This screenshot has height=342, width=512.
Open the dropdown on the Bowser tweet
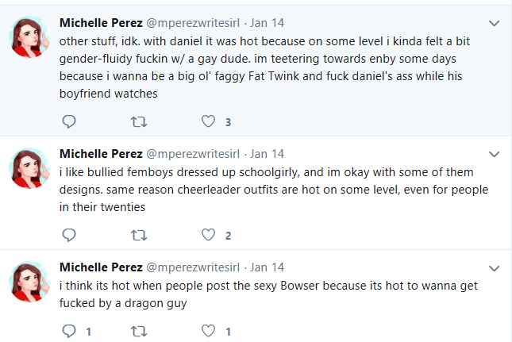click(494, 268)
